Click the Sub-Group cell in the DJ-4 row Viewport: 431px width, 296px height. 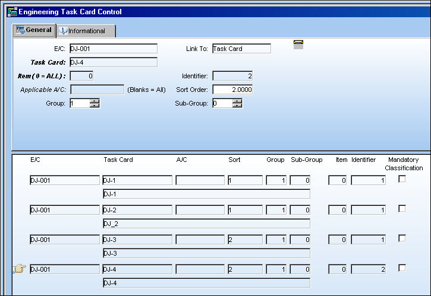[x=300, y=269]
